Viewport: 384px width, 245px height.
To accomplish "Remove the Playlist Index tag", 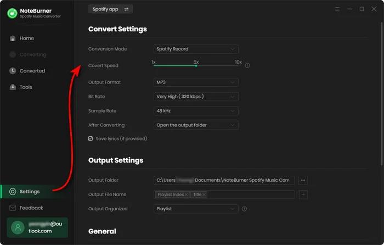I will pos(187,194).
